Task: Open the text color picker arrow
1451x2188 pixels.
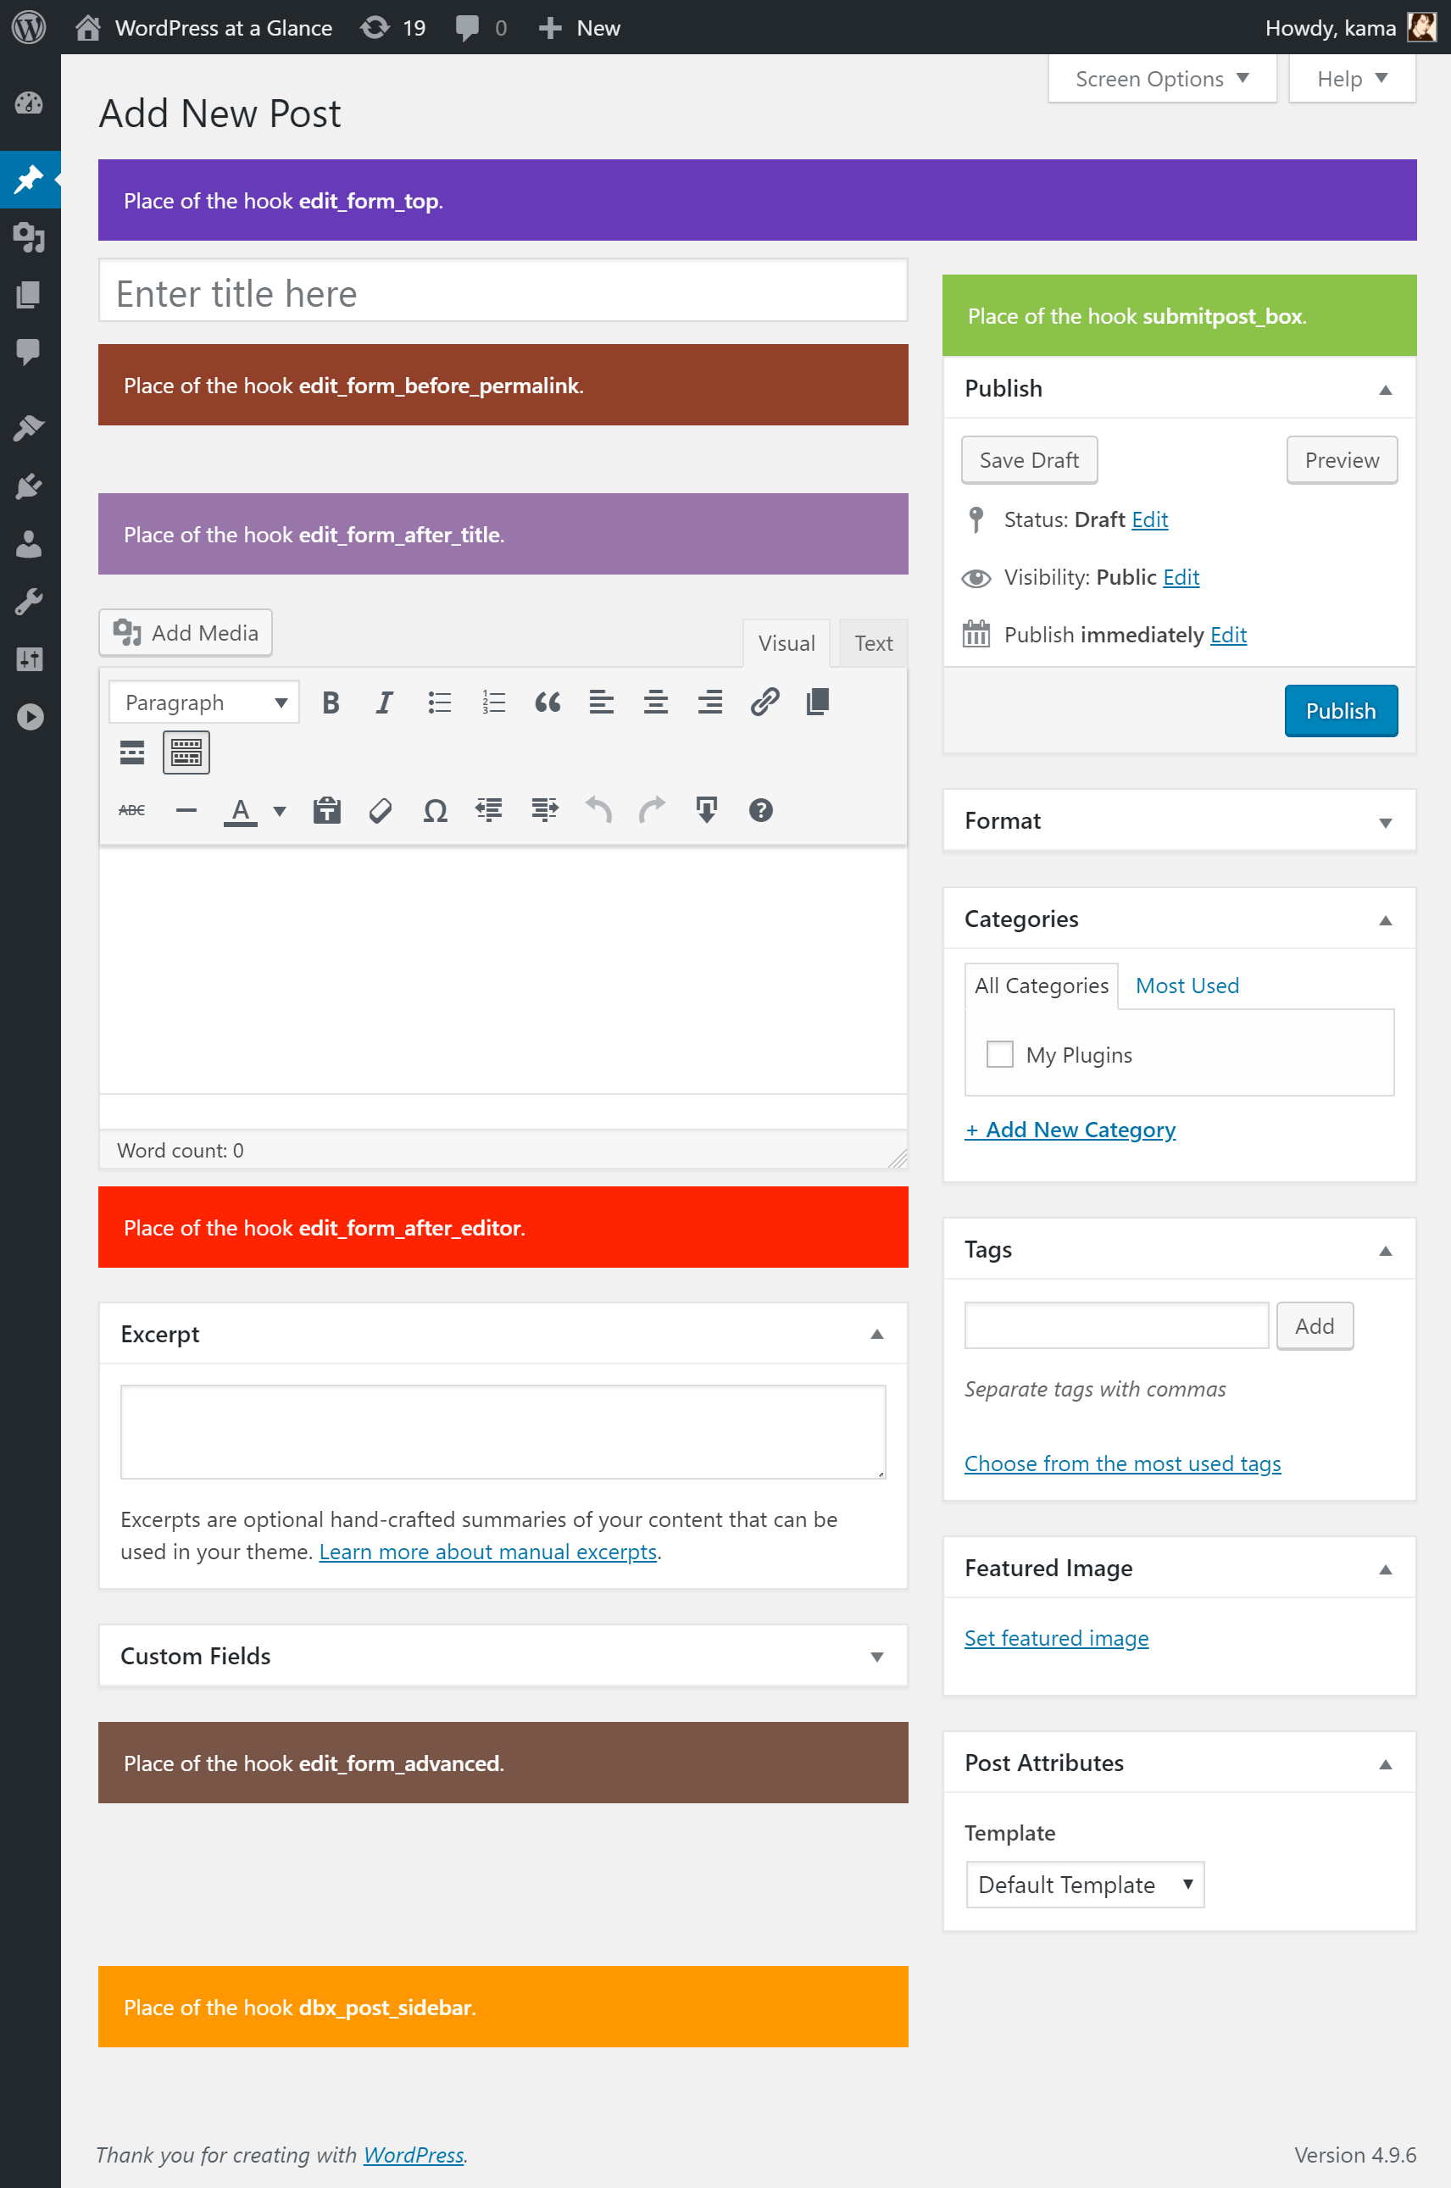Action: pyautogui.click(x=280, y=811)
